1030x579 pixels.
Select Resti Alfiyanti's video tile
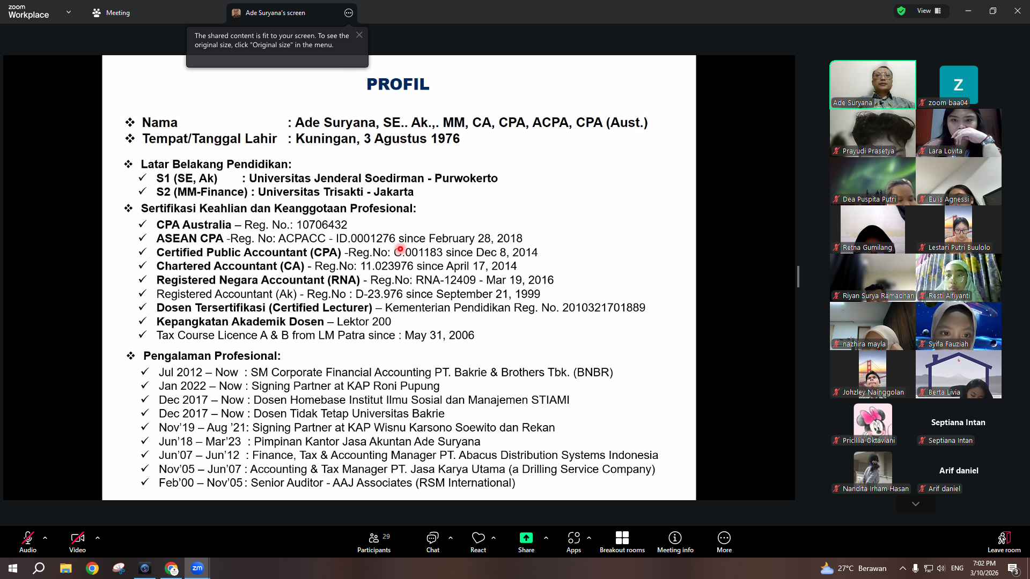click(x=959, y=278)
